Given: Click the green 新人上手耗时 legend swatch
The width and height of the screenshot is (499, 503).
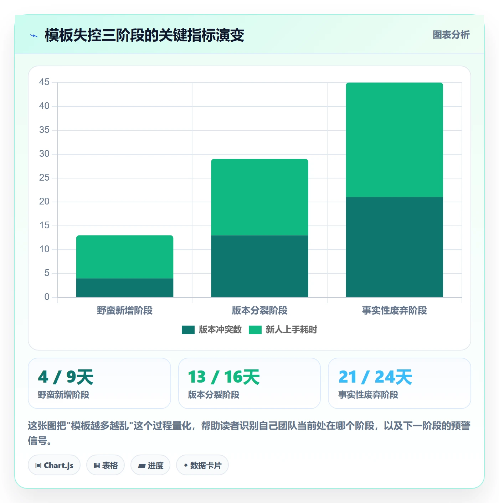Looking at the screenshot, I should tap(255, 330).
